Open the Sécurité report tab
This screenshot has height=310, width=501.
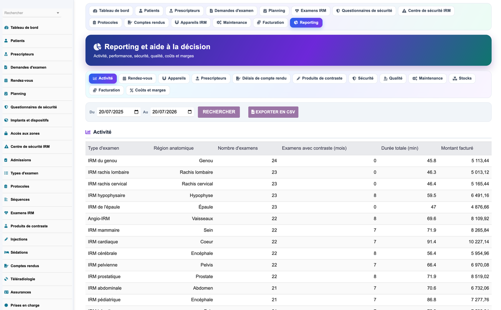(363, 78)
